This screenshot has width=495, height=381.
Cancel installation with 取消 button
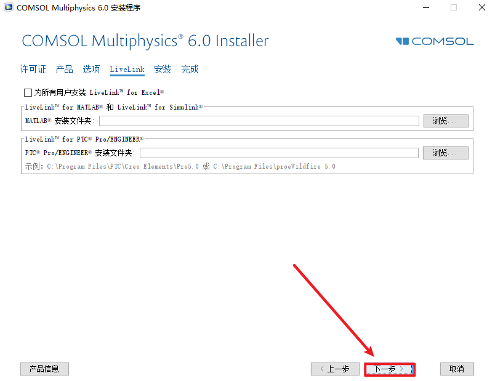[x=457, y=369]
